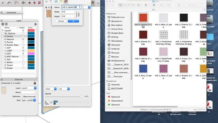Image resolution: width=218 pixels, height=123 pixels.
Task: Select the eyedropper sample paint icon
Action: coord(51,102)
